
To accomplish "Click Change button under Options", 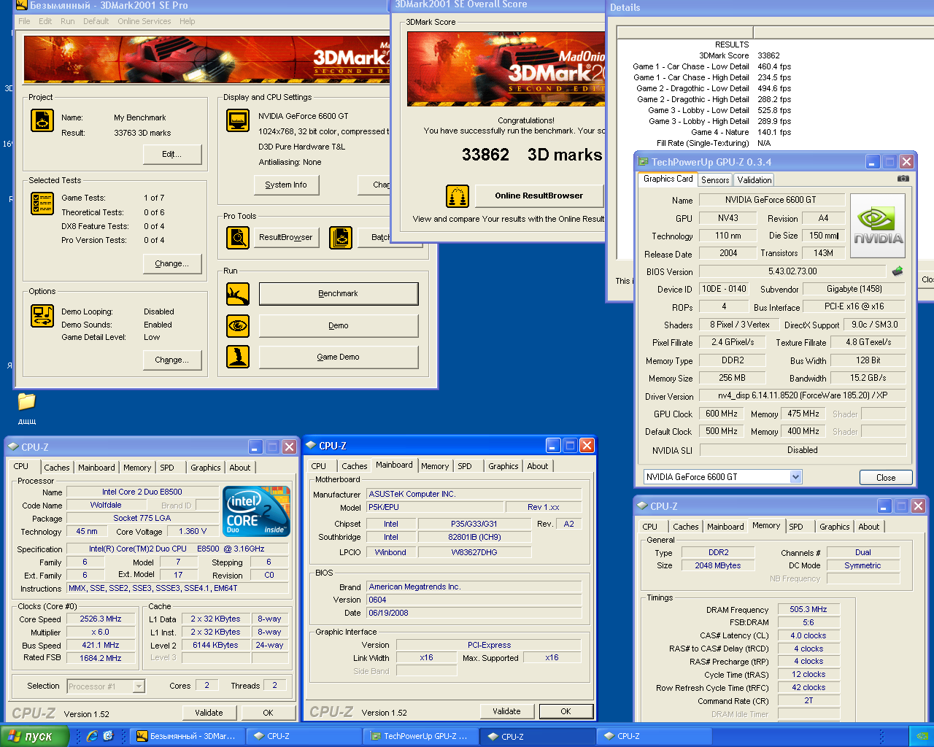I will tap(171, 360).
